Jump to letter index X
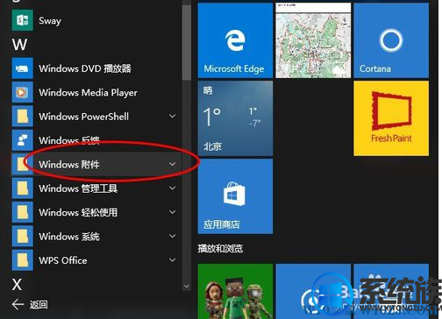This screenshot has width=442, height=319. [17, 284]
